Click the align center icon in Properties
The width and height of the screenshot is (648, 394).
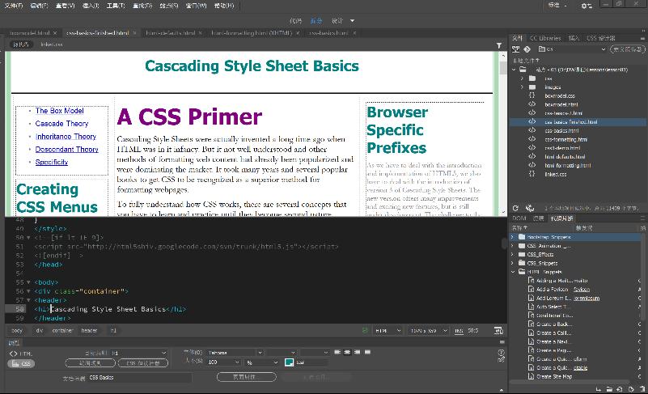348,352
